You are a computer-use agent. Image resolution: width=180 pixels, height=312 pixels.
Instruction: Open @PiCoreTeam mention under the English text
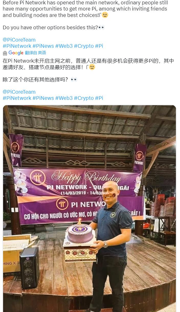pyautogui.click(x=19, y=40)
